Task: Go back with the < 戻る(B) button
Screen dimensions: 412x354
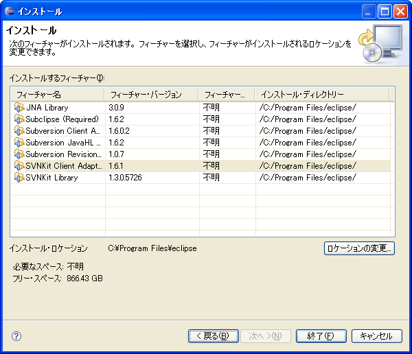Action: click(x=213, y=336)
